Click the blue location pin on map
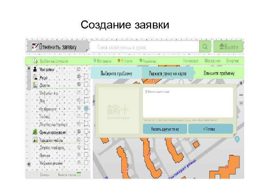This screenshot has height=190, width=253. (237, 139)
